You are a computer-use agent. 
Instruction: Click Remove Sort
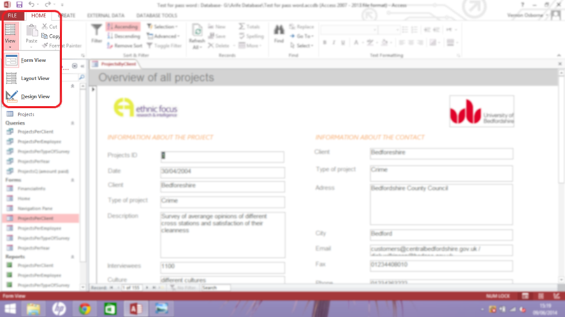pos(125,46)
